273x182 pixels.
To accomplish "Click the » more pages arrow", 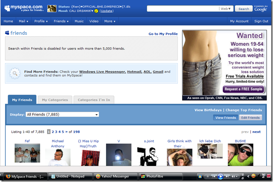I will (66, 132).
